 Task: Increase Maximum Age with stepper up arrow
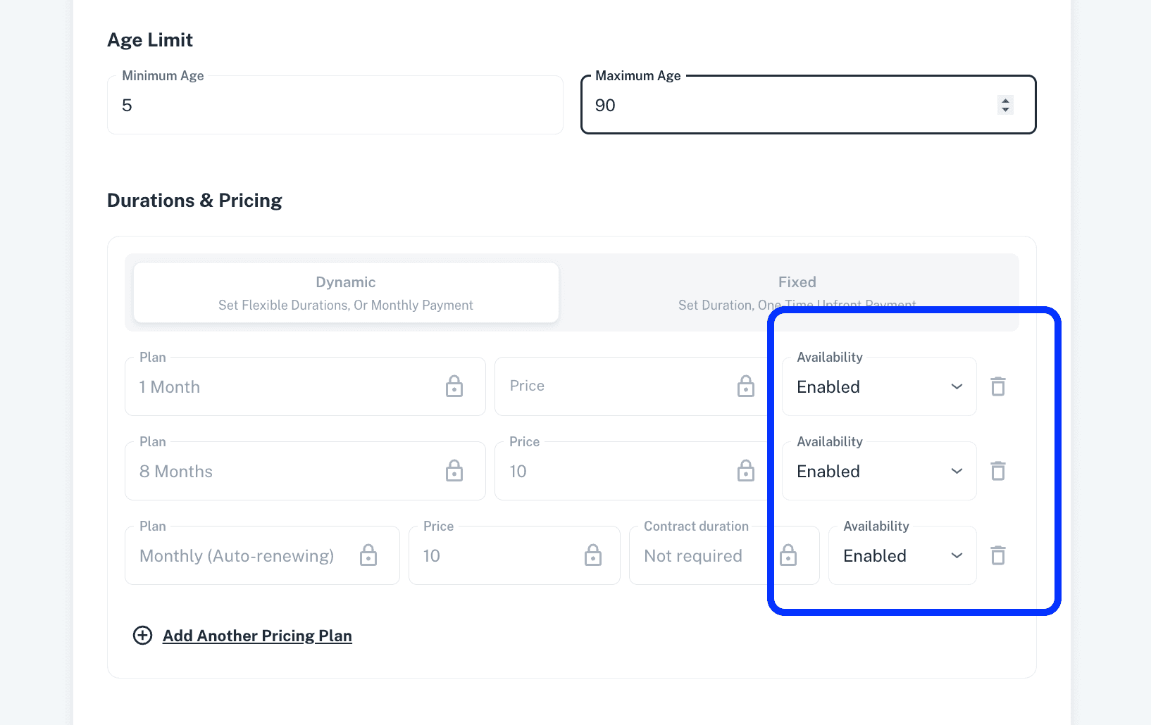(1006, 100)
